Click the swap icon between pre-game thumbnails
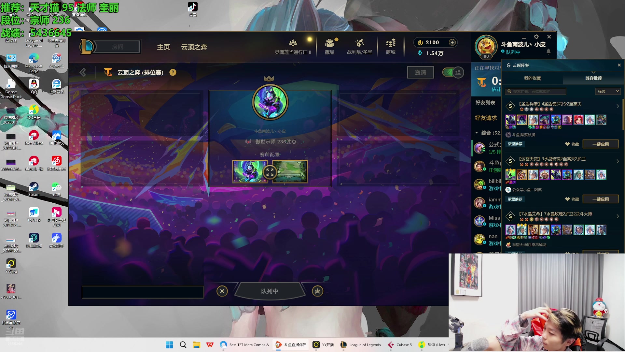The image size is (625, 352). [270, 172]
